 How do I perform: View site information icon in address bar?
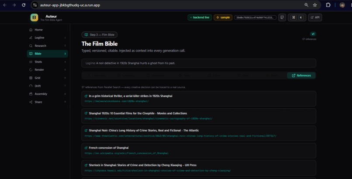[35, 5]
